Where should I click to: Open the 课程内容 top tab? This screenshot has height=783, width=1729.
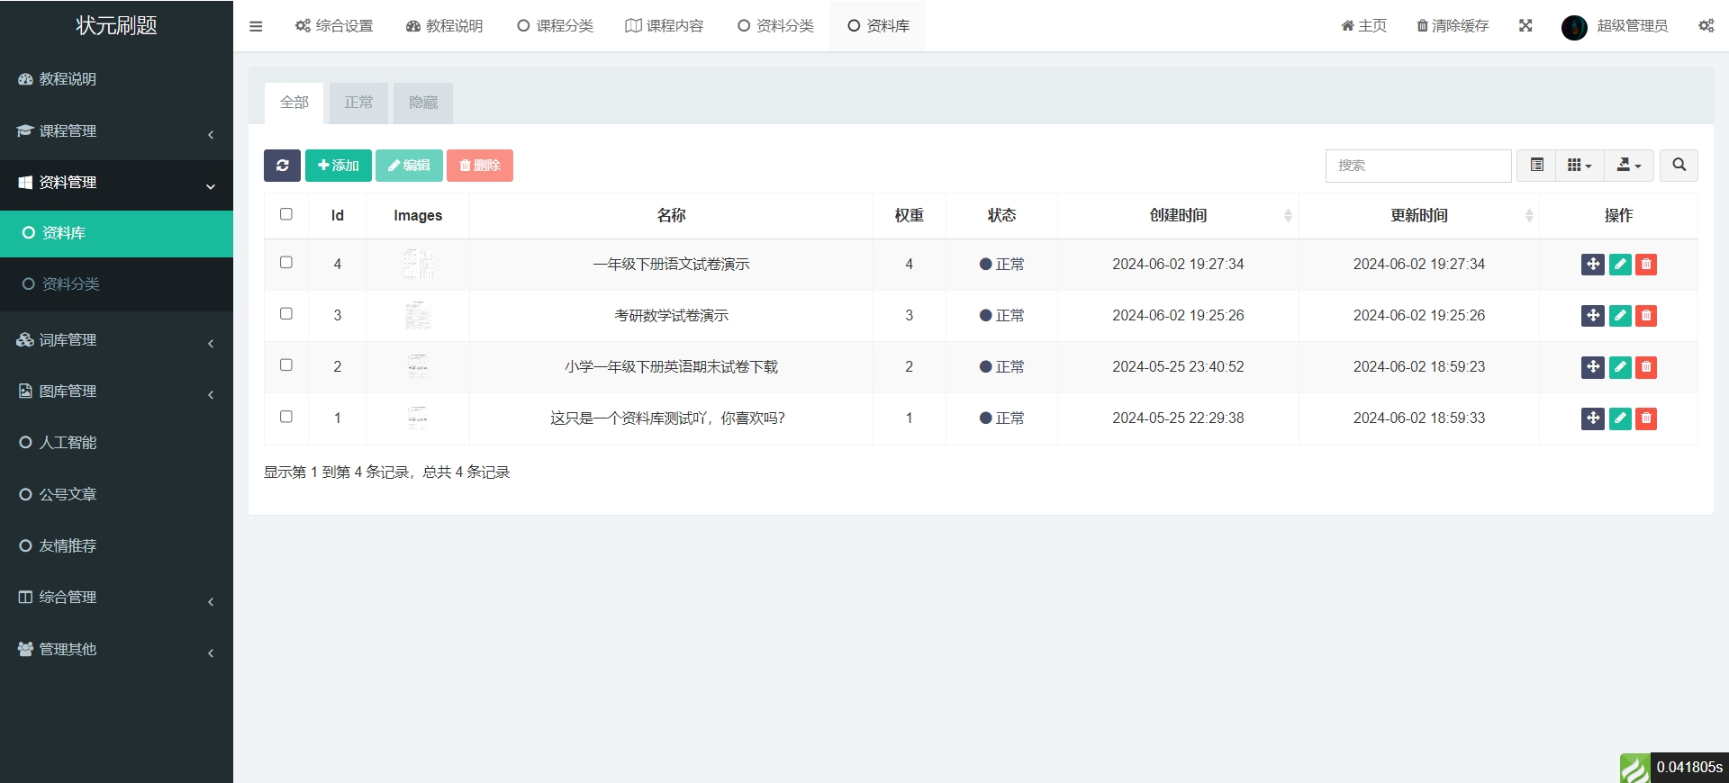point(665,26)
